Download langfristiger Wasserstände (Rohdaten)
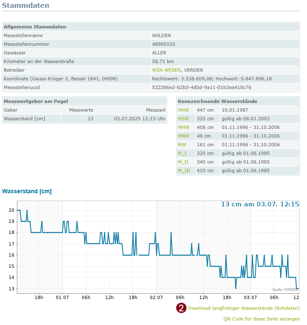This screenshot has width=307, height=325. pyautogui.click(x=244, y=308)
